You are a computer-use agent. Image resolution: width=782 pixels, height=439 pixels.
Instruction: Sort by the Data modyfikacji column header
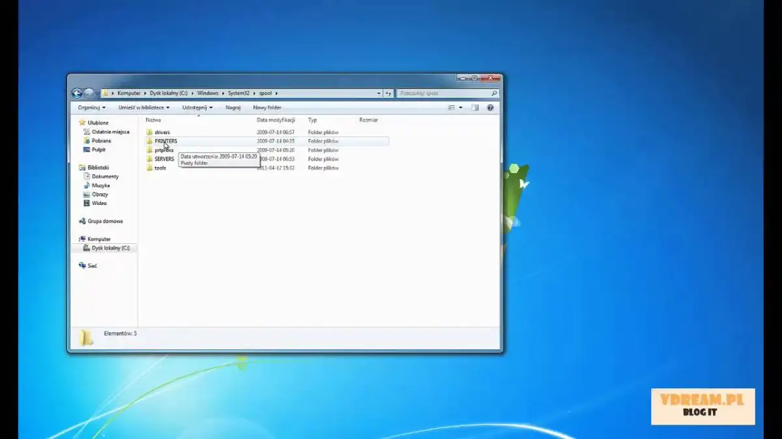click(x=276, y=120)
